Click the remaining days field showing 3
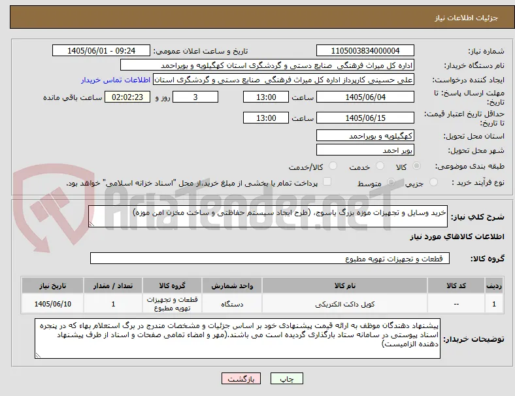Image resolution: width=515 pixels, height=396 pixels. pyautogui.click(x=195, y=97)
